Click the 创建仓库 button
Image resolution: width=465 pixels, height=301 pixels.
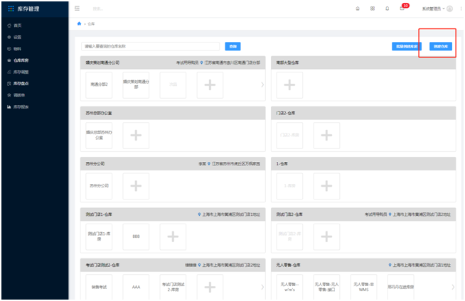click(x=441, y=46)
